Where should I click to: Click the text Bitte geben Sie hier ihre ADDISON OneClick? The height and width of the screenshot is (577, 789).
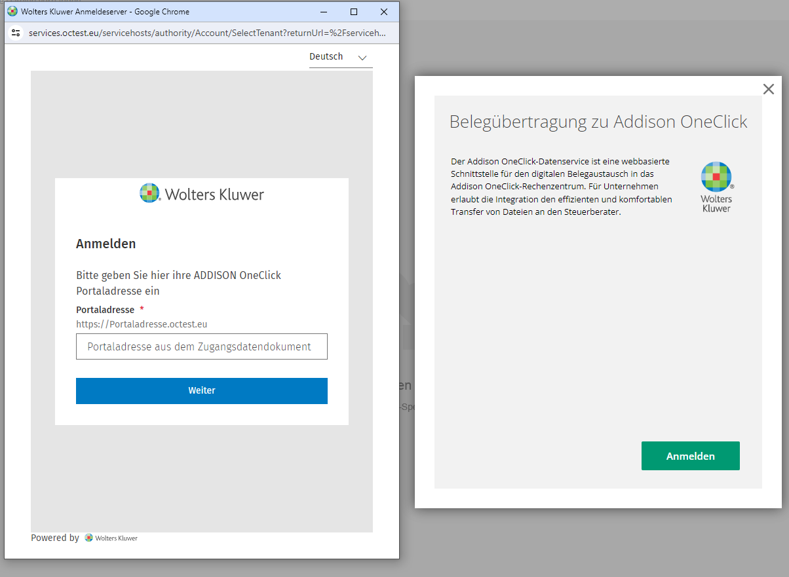[x=179, y=275]
